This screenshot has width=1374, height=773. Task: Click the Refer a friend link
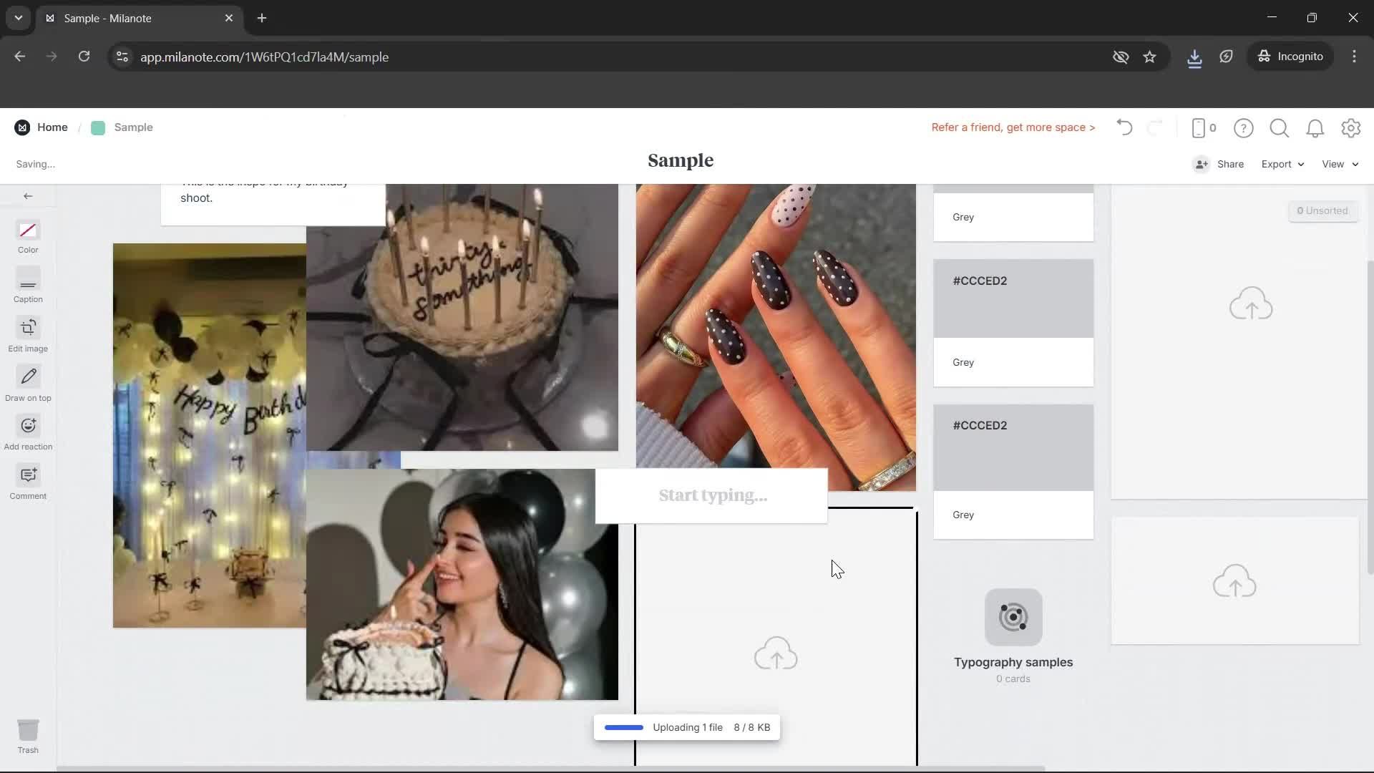point(1013,127)
